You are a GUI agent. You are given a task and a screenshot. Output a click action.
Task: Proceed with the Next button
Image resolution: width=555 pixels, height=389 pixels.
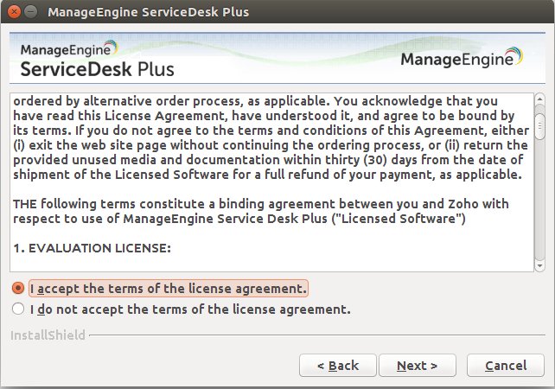point(418,366)
